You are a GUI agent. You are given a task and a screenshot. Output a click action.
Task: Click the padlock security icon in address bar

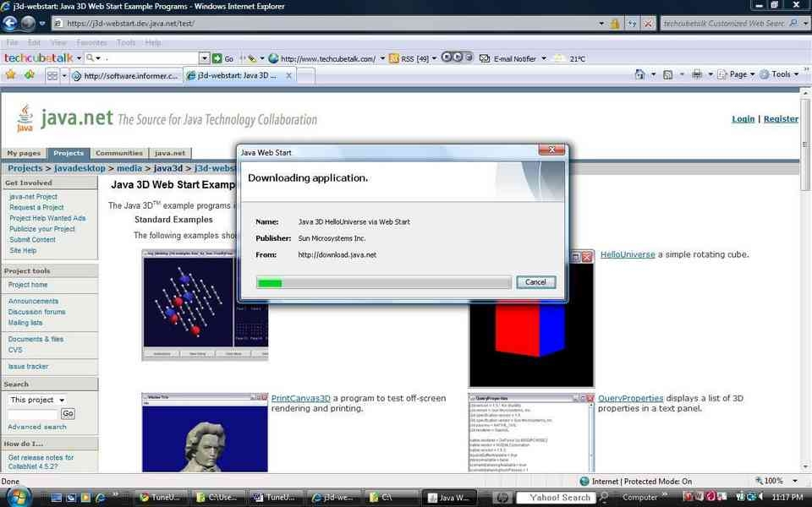(x=615, y=24)
